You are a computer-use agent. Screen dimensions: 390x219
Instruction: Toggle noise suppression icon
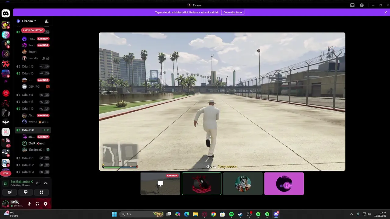[x=38, y=183]
